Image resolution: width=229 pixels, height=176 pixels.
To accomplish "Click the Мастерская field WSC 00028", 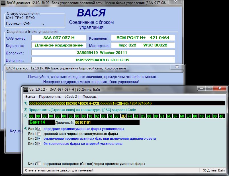I will click(143, 45).
